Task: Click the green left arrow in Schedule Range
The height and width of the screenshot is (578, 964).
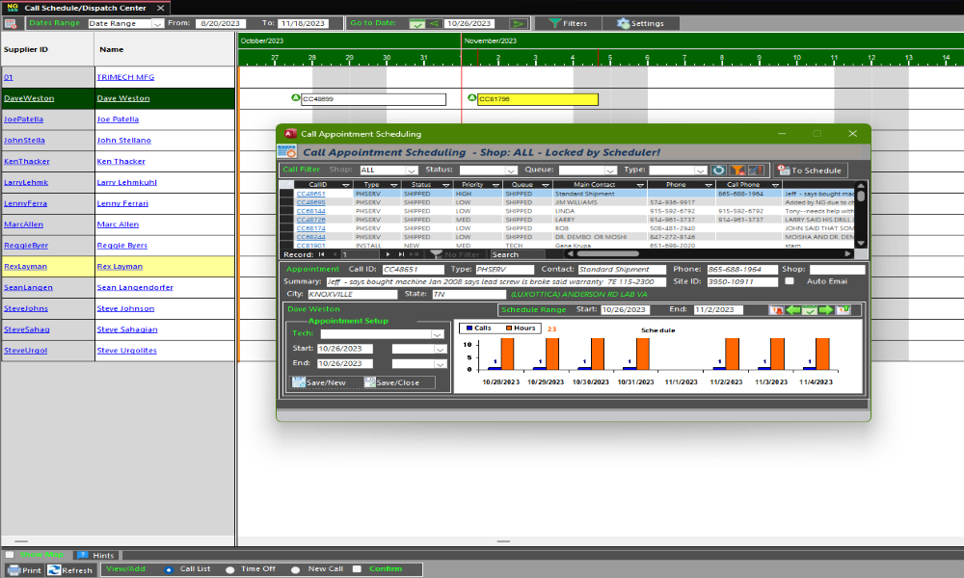Action: [x=792, y=310]
